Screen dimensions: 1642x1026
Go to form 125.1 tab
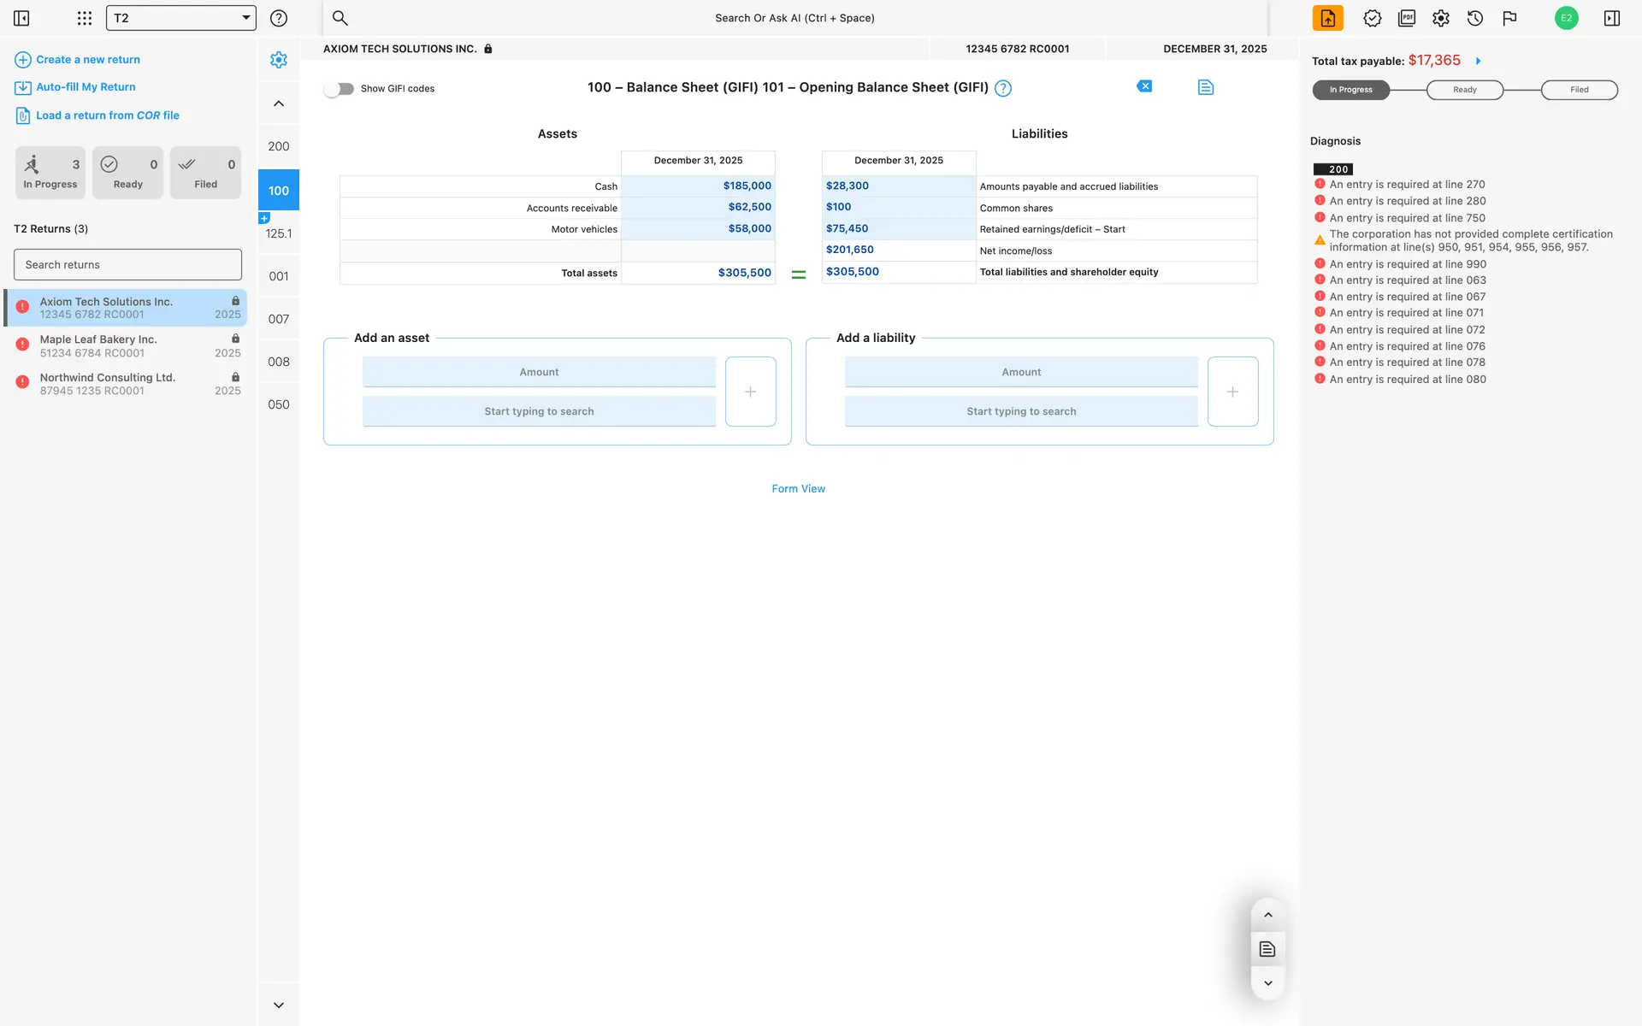(279, 233)
